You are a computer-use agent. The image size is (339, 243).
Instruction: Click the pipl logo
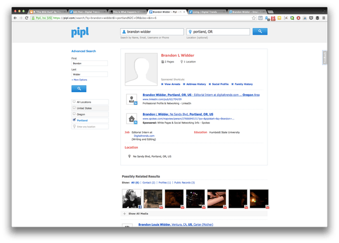80,32
